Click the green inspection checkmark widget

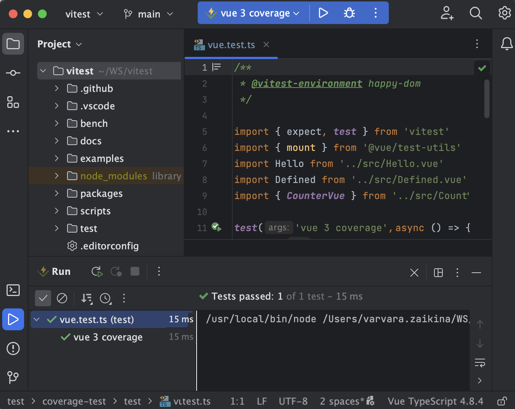(x=482, y=68)
